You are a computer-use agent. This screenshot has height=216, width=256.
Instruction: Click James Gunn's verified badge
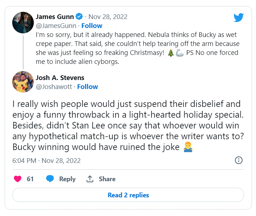79,17
